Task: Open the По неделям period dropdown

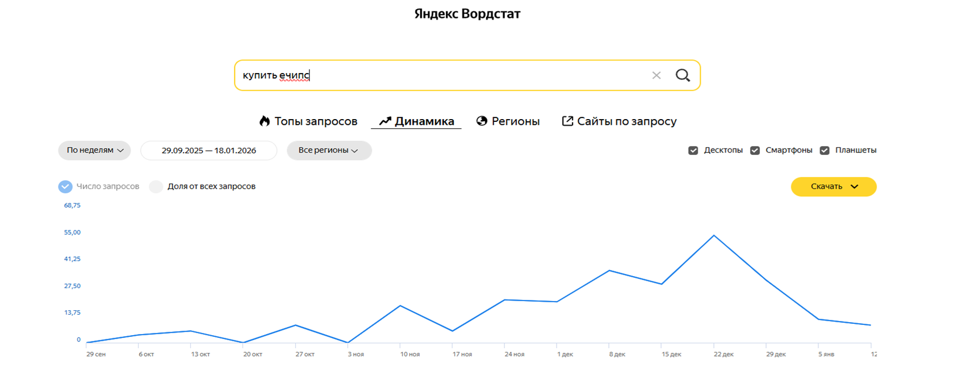Action: coord(94,150)
